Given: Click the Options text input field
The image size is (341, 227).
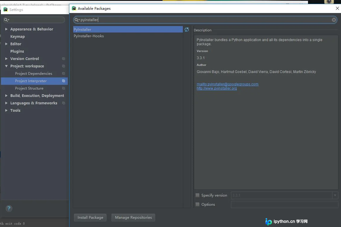Looking at the screenshot, I should [284, 204].
